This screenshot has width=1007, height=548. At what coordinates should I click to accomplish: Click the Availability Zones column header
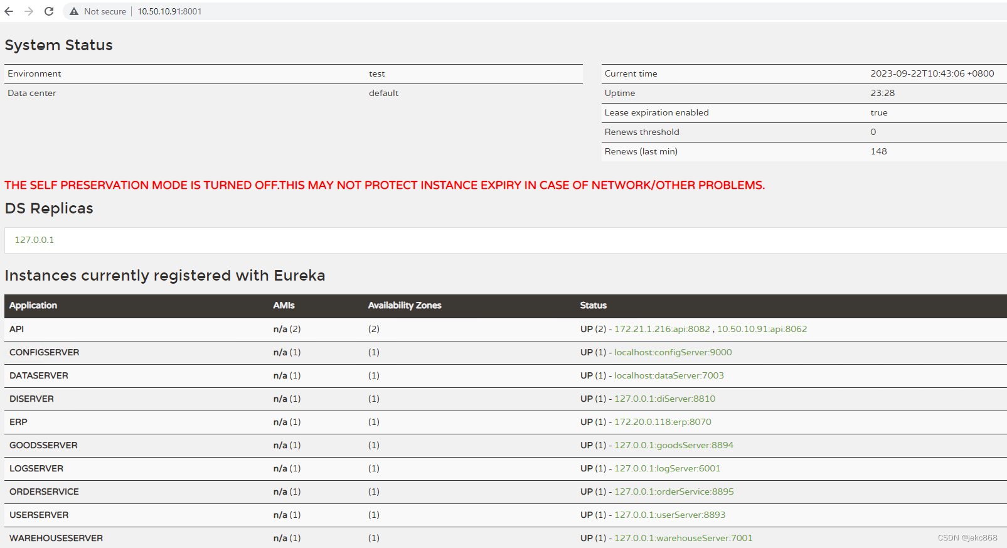(x=405, y=306)
